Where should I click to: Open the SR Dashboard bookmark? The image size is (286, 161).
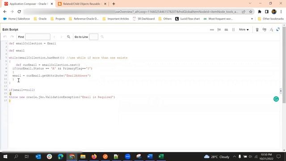(144, 19)
